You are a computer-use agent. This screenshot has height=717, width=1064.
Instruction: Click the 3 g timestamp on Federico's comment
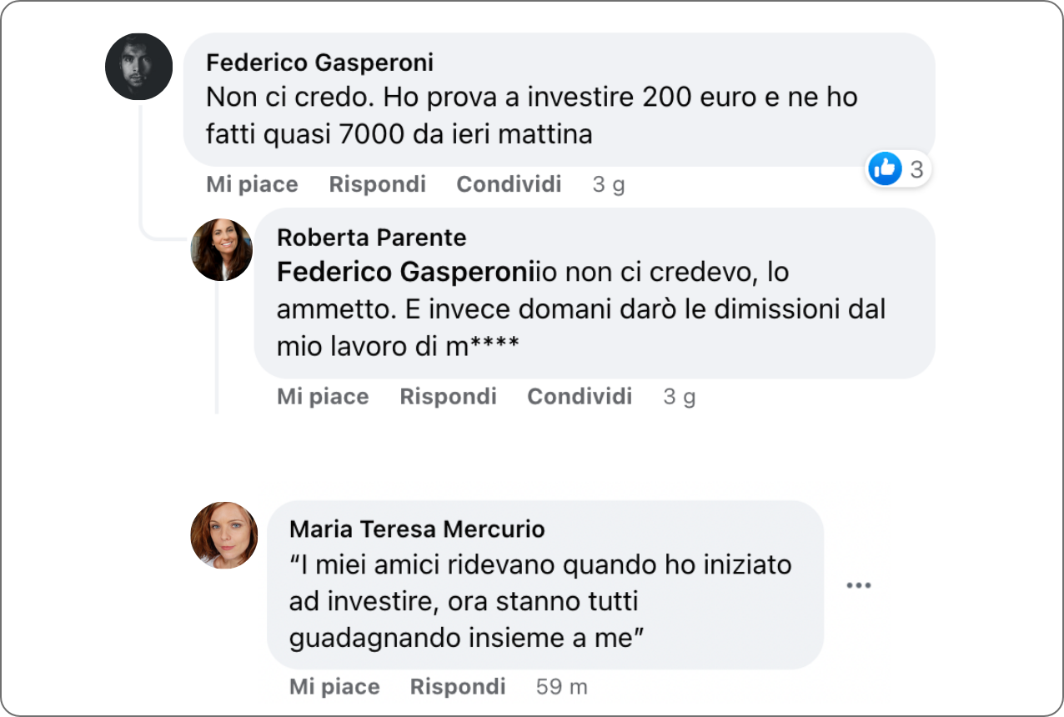tap(608, 184)
